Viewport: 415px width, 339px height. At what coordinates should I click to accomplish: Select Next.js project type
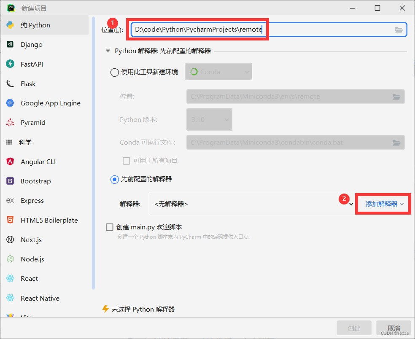tap(44, 239)
